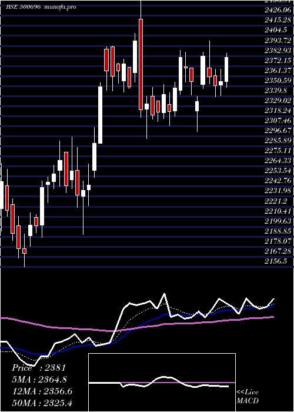Select the 2199.63 price axis label
The image size is (294, 412).
[278, 221]
